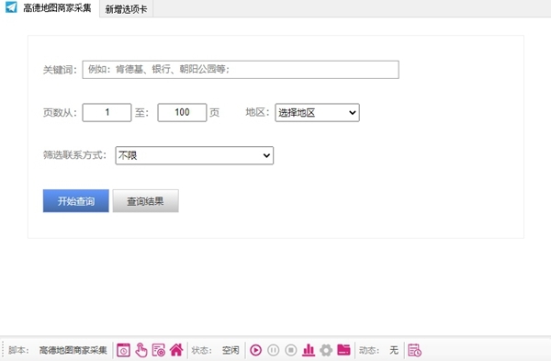Open the bar chart statistics icon

tap(309, 350)
